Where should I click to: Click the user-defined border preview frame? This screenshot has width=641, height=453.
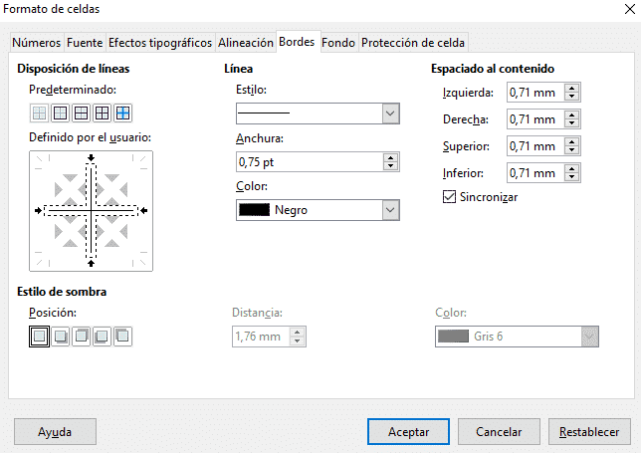point(92,211)
